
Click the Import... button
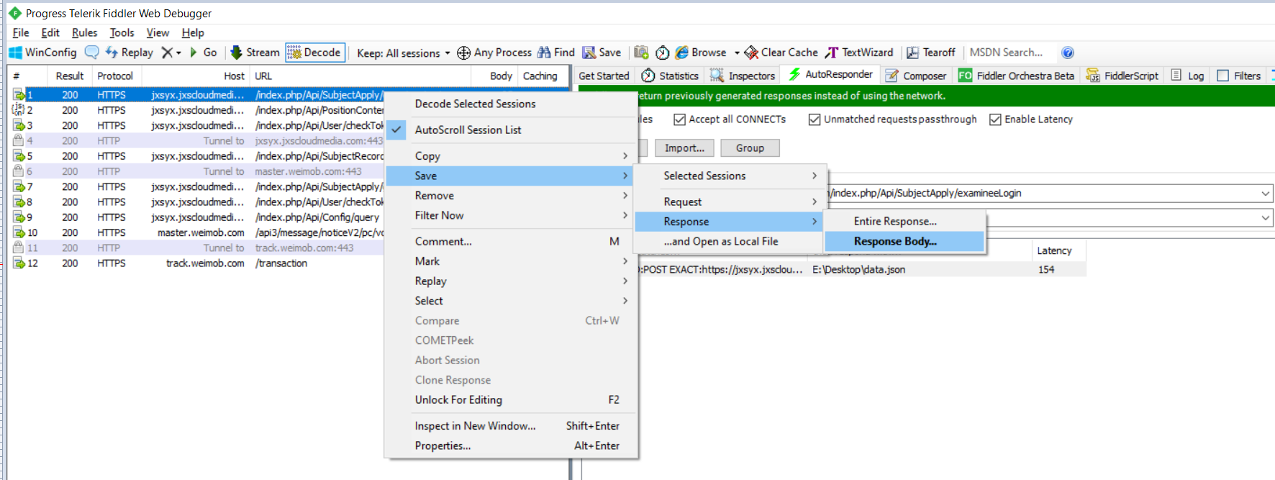click(x=684, y=148)
